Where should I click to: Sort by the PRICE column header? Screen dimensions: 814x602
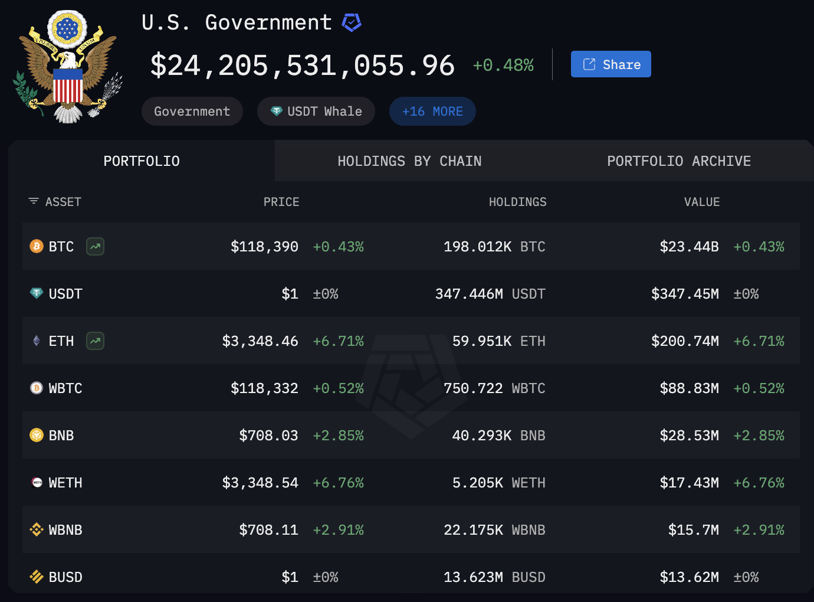[281, 202]
